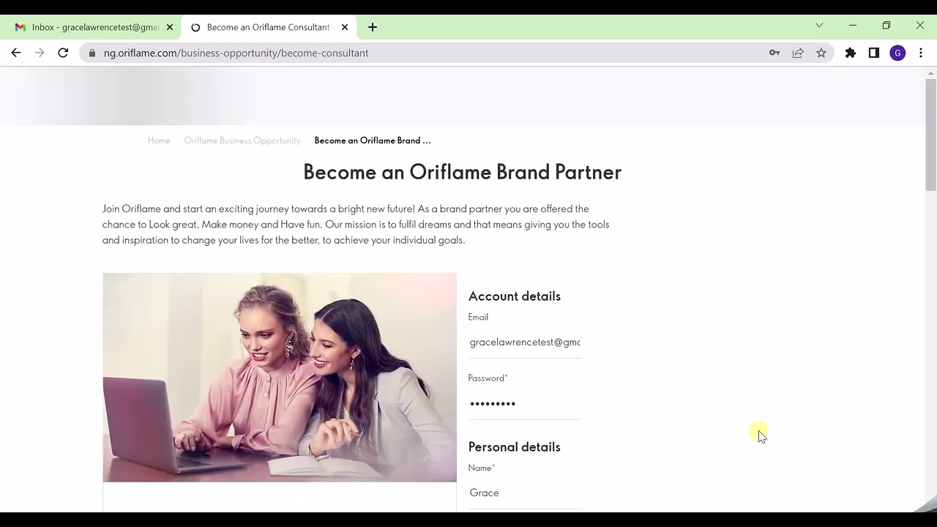Minimize the browser window
Image resolution: width=937 pixels, height=527 pixels.
point(853,26)
